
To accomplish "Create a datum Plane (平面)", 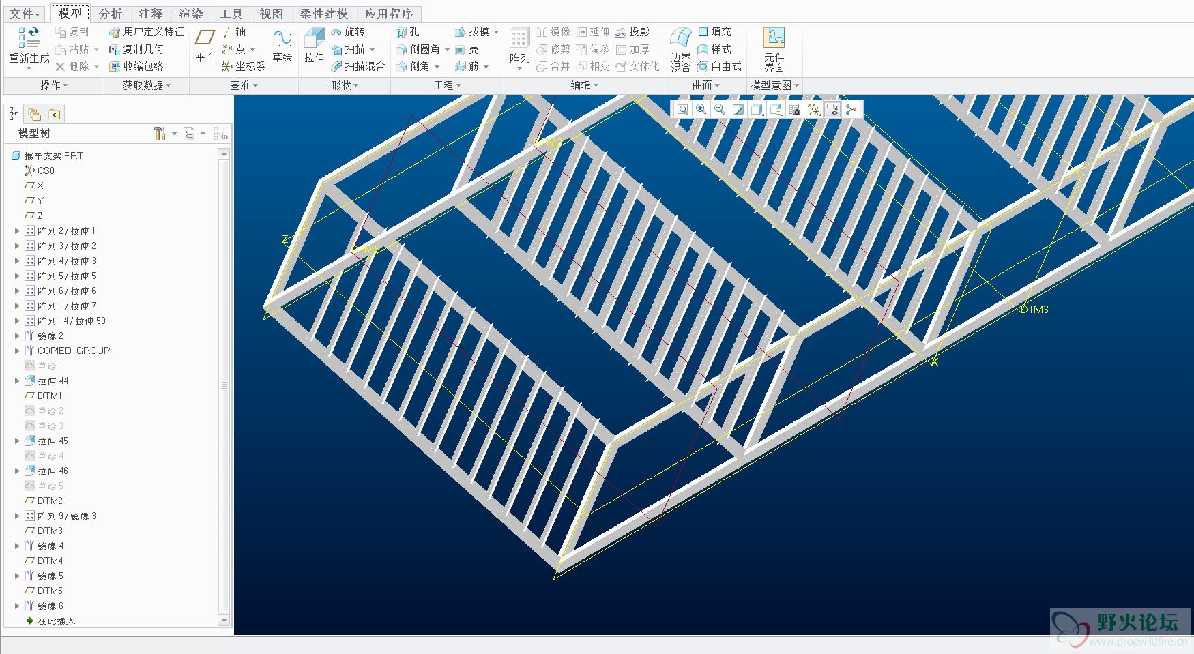I will [205, 46].
